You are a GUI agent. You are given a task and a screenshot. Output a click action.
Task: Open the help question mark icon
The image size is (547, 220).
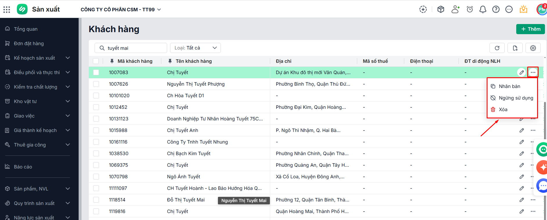pyautogui.click(x=496, y=10)
